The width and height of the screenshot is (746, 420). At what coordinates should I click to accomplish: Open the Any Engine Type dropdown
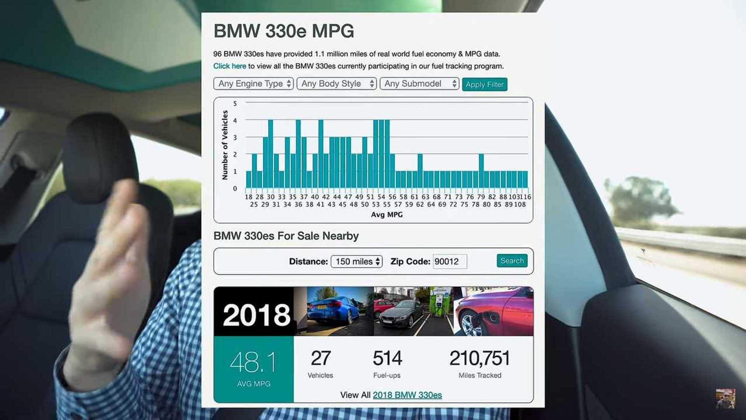(x=253, y=84)
